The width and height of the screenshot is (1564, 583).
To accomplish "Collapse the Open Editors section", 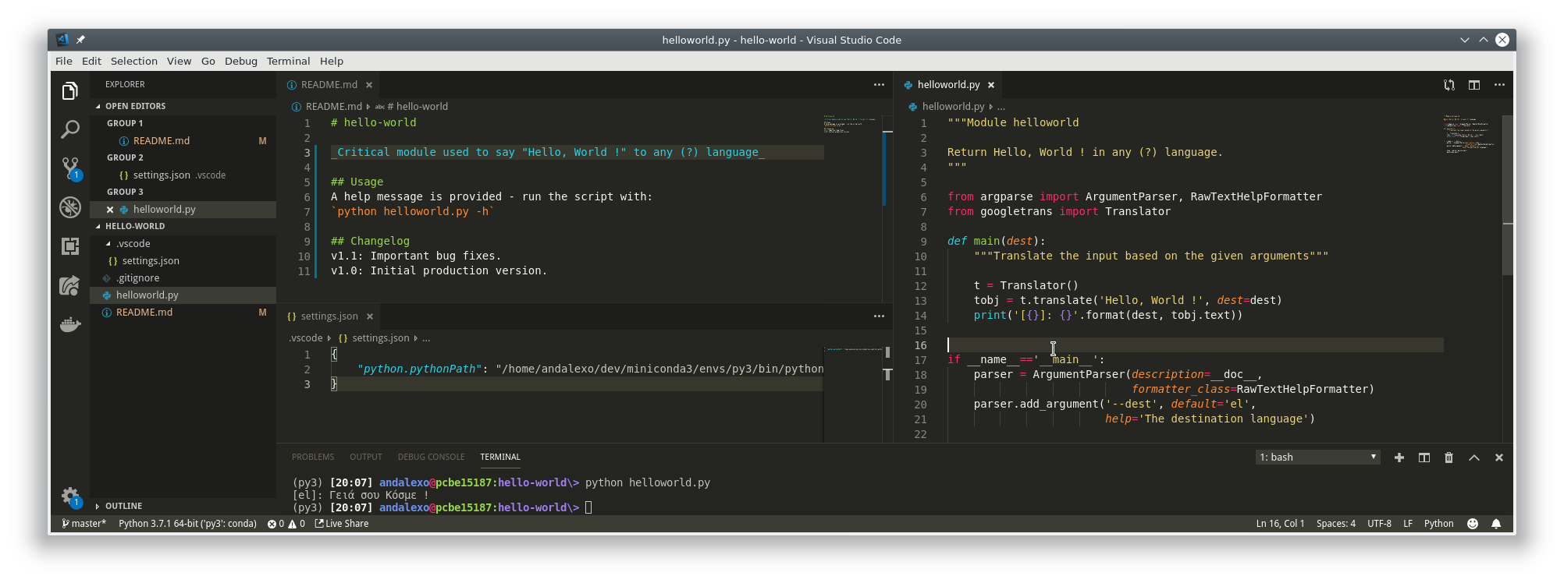I will [99, 106].
